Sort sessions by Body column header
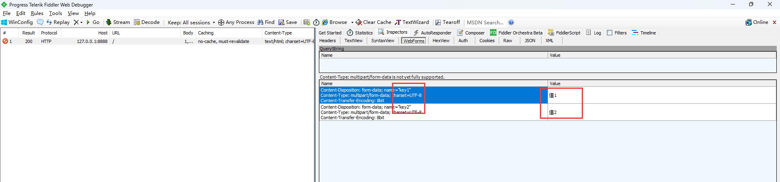780x182 pixels. click(188, 33)
